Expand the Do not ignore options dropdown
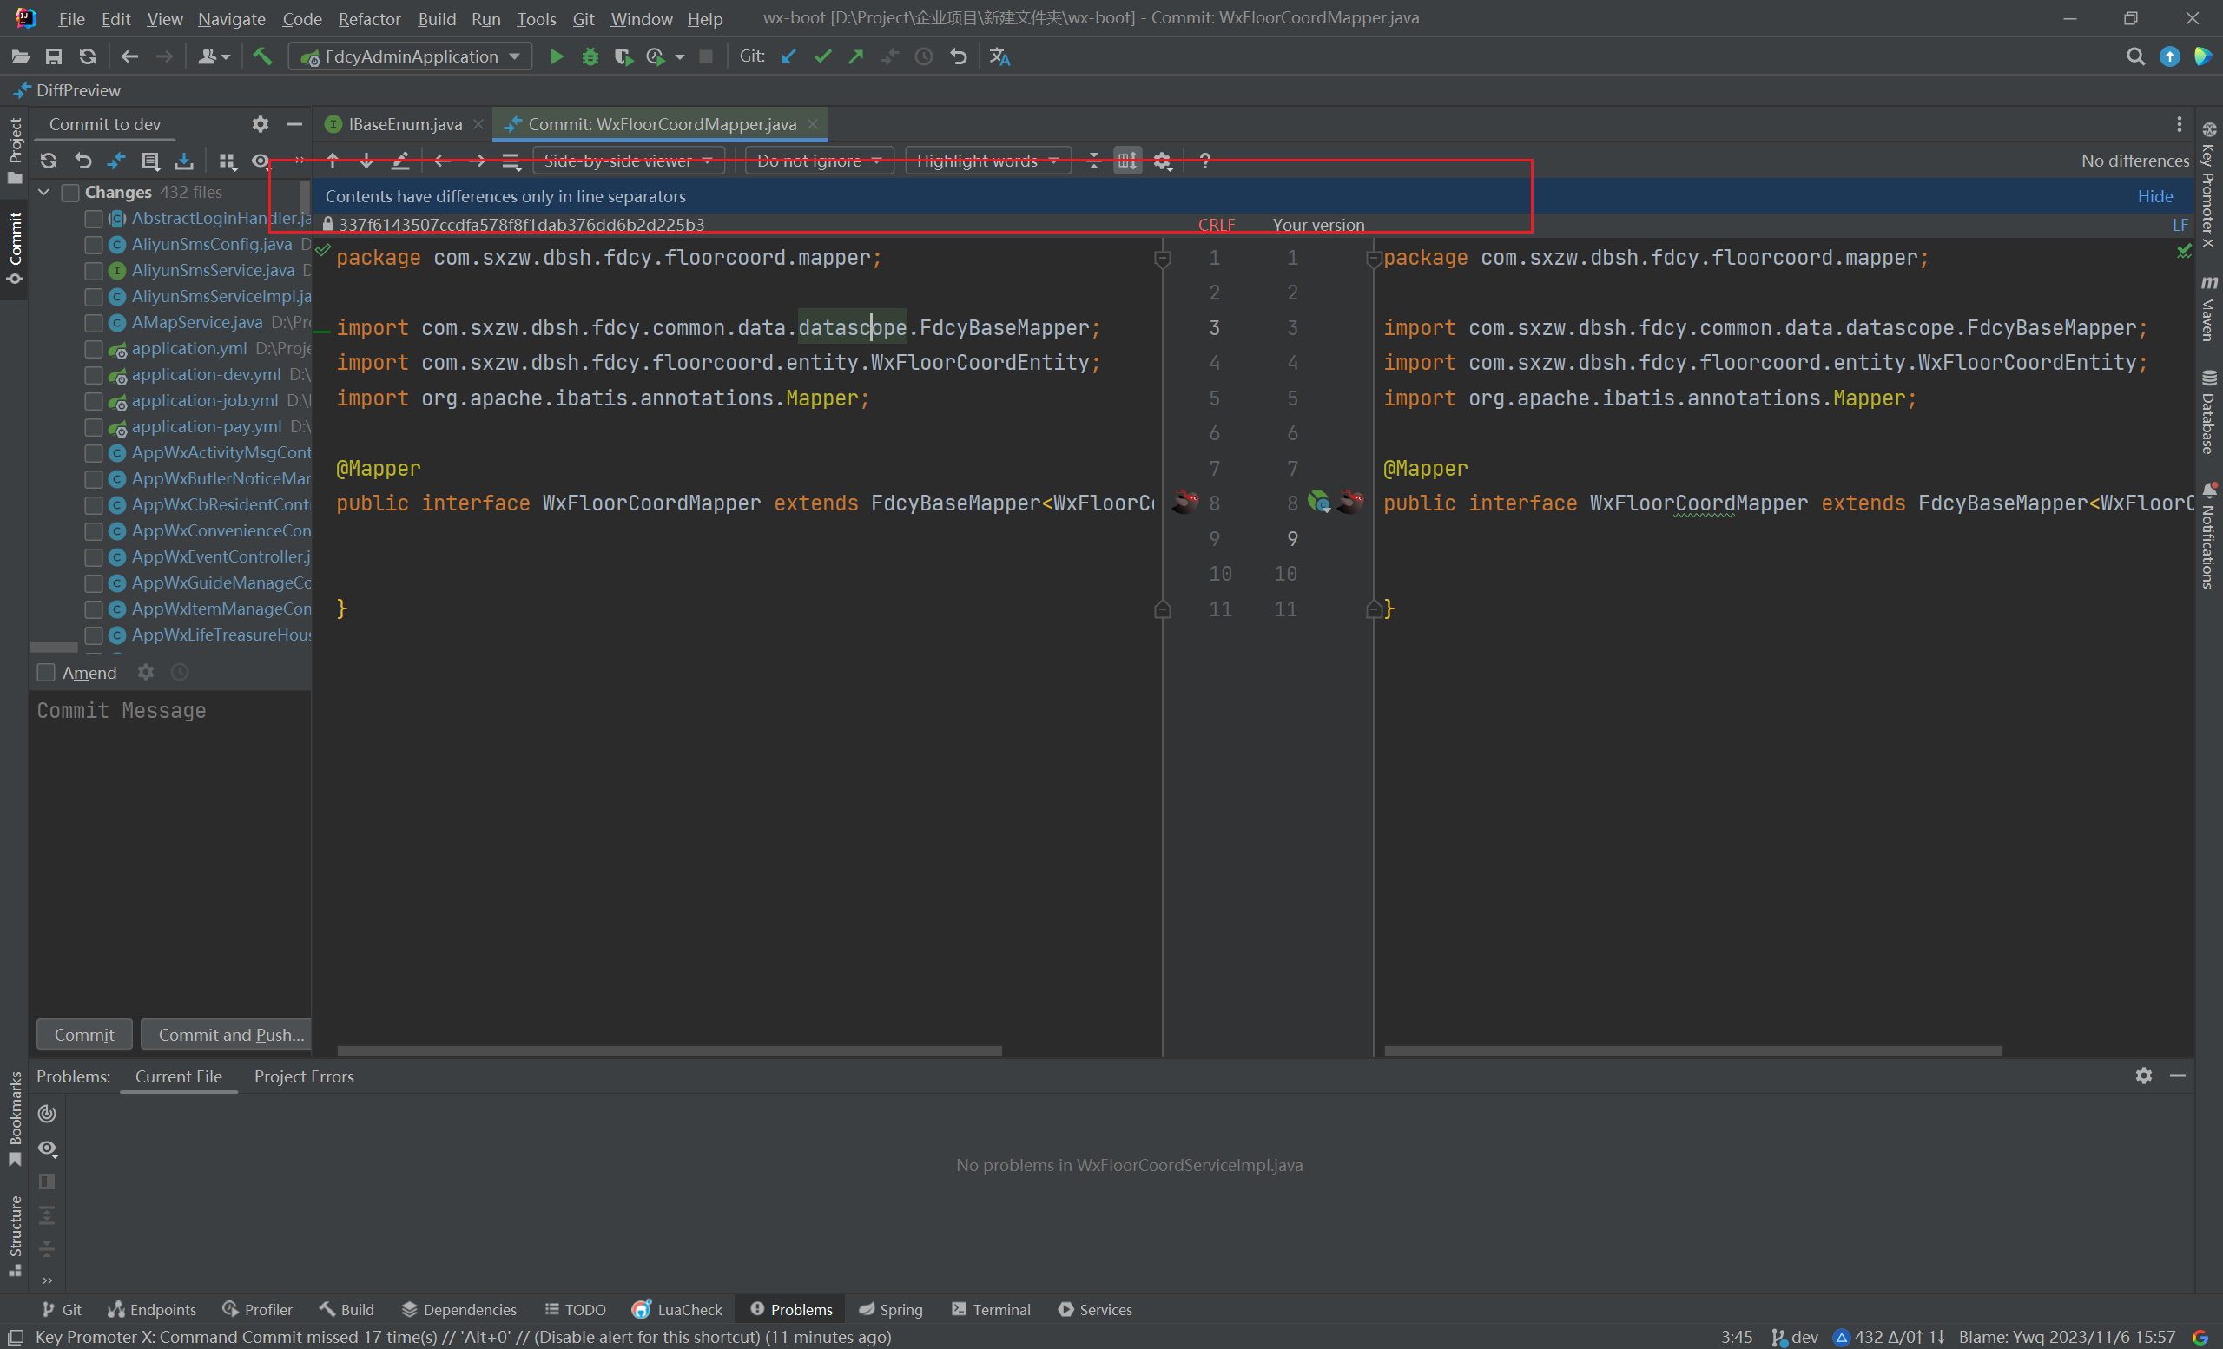This screenshot has height=1349, width=2223. (x=883, y=161)
